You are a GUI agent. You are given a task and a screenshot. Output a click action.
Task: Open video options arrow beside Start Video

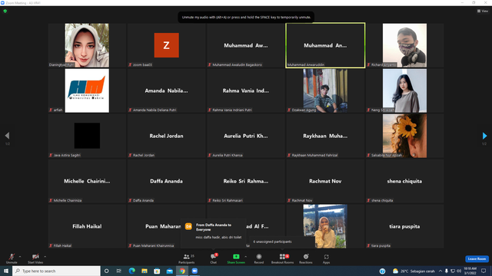[45, 257]
